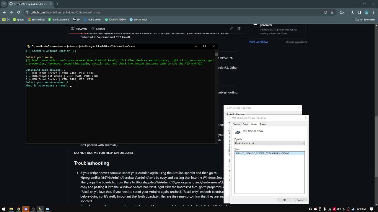Open the More workflows link
This screenshot has width=378, height=212.
(x=258, y=42)
